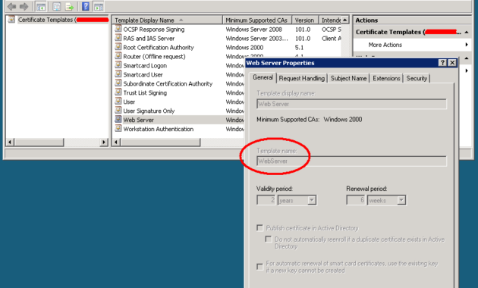This screenshot has height=288, width=478.
Task: Click the Version column header
Action: pyautogui.click(x=305, y=20)
